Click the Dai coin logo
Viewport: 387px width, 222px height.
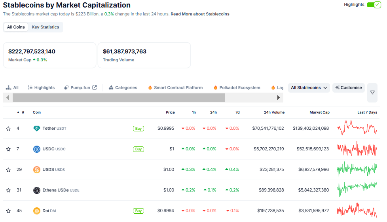point(37,211)
